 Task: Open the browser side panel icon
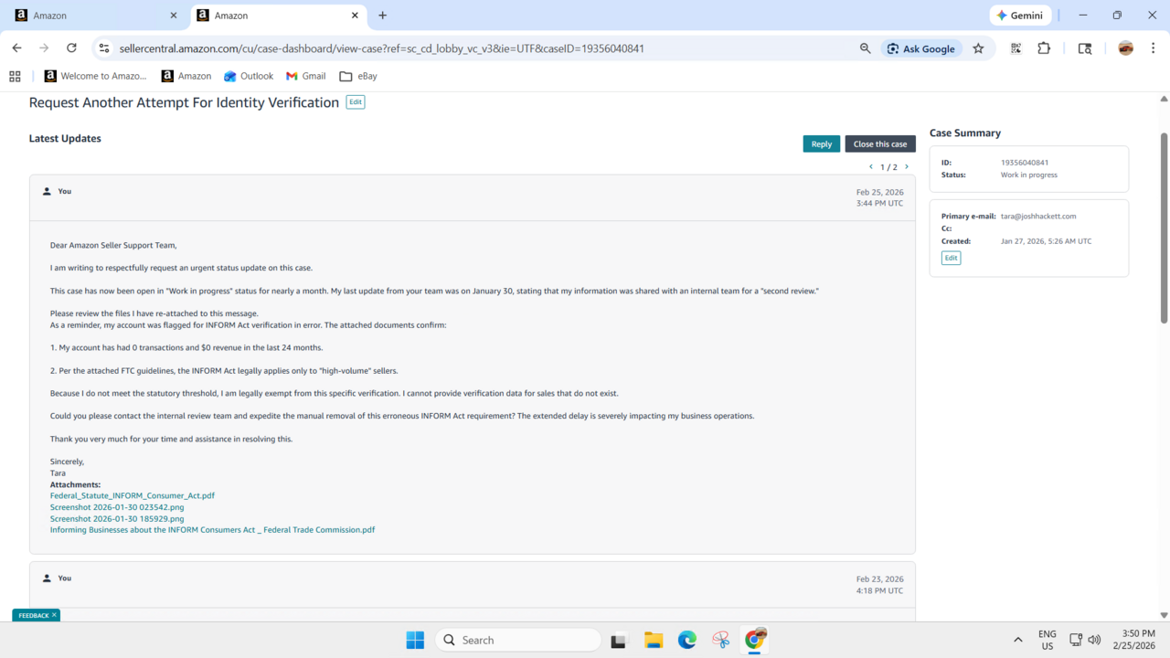point(1085,48)
